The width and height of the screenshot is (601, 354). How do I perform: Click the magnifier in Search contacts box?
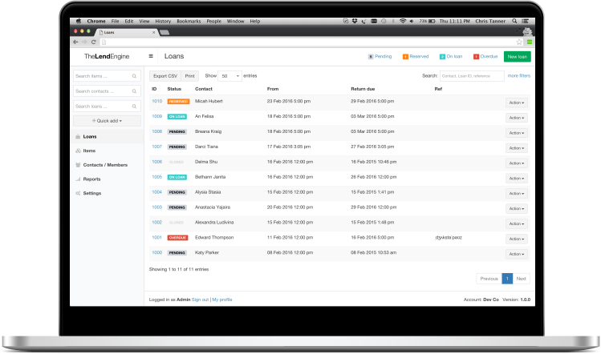point(136,91)
